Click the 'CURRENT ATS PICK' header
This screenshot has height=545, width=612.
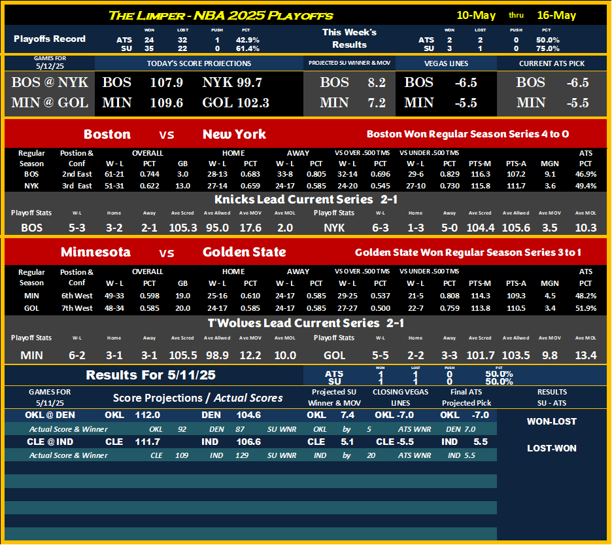tap(551, 63)
